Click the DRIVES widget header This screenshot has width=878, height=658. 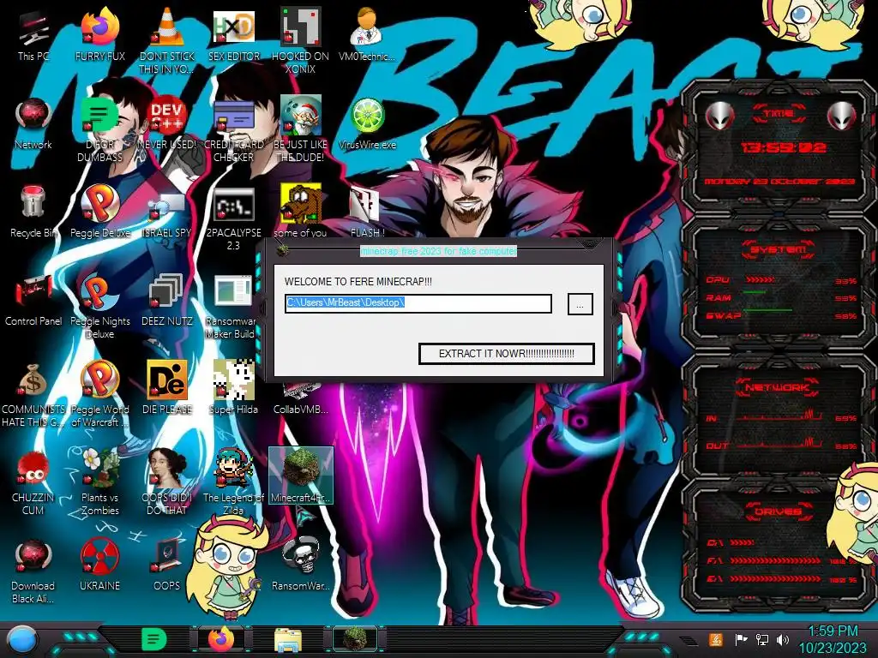pos(778,511)
